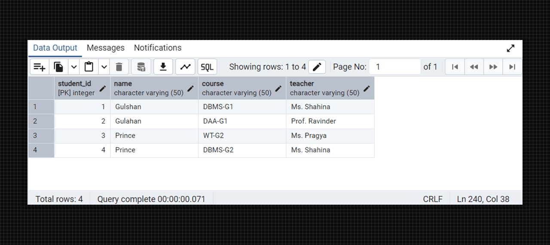Click the Page No input field
The height and width of the screenshot is (245, 550).
394,67
